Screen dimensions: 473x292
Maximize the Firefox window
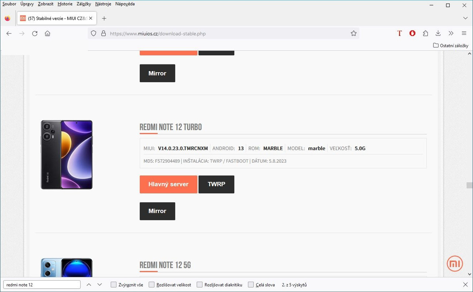tap(448, 5)
